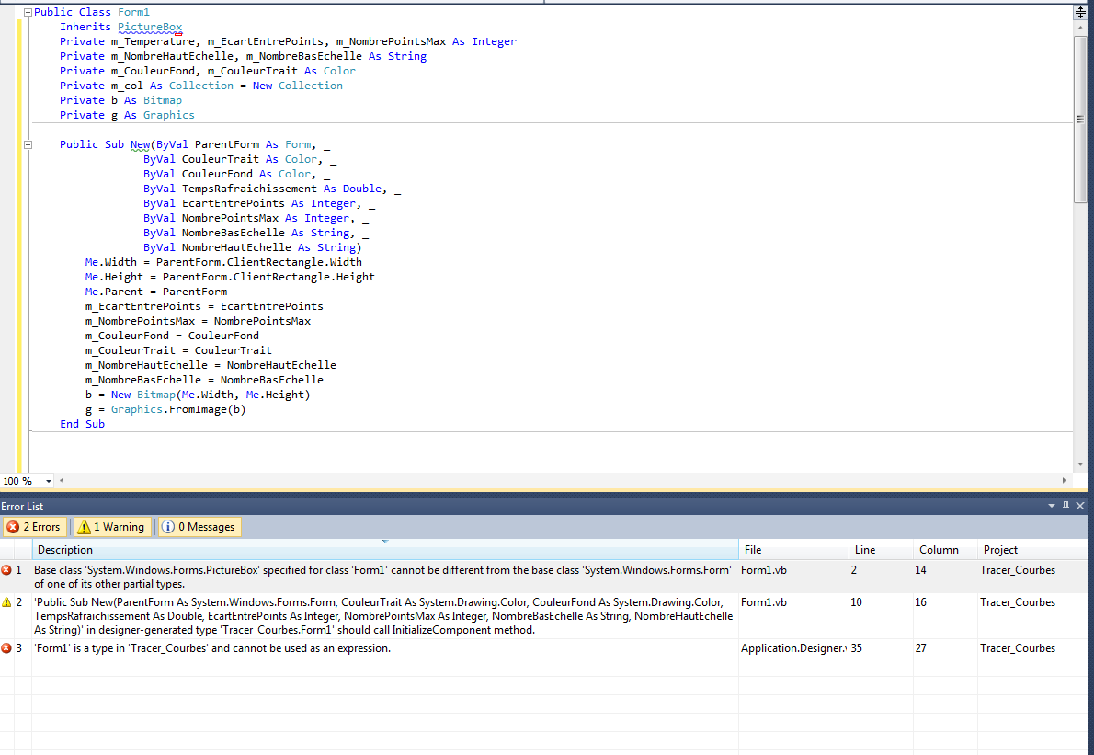This screenshot has width=1094, height=755.
Task: Sort errors by the File column header
Action: [x=794, y=550]
